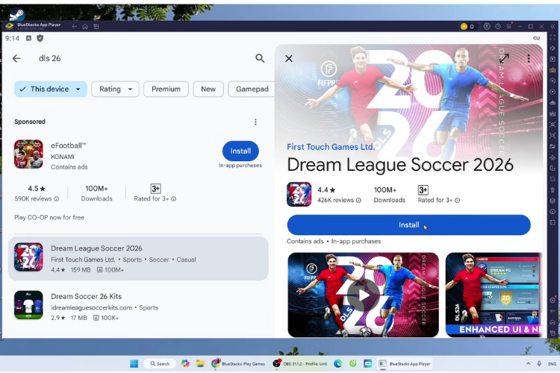Viewport: 560px width, 373px height.
Task: Toggle BlueStacks fullscreen from sidebar
Action: point(553,37)
